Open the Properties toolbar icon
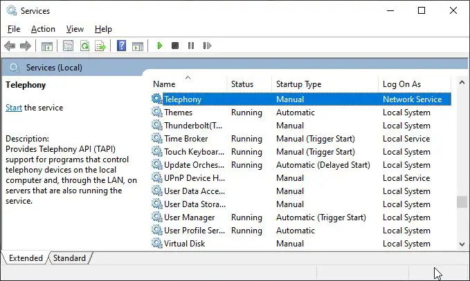The image size is (470, 281). pos(68,46)
